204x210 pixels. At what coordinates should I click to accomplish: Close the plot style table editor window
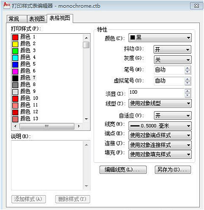pyautogui.click(x=196, y=6)
